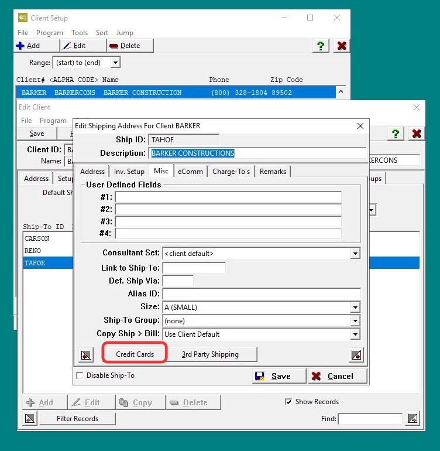Click next record arrow icon beside 3rd Party Shipping
440x451 pixels.
tap(356, 355)
